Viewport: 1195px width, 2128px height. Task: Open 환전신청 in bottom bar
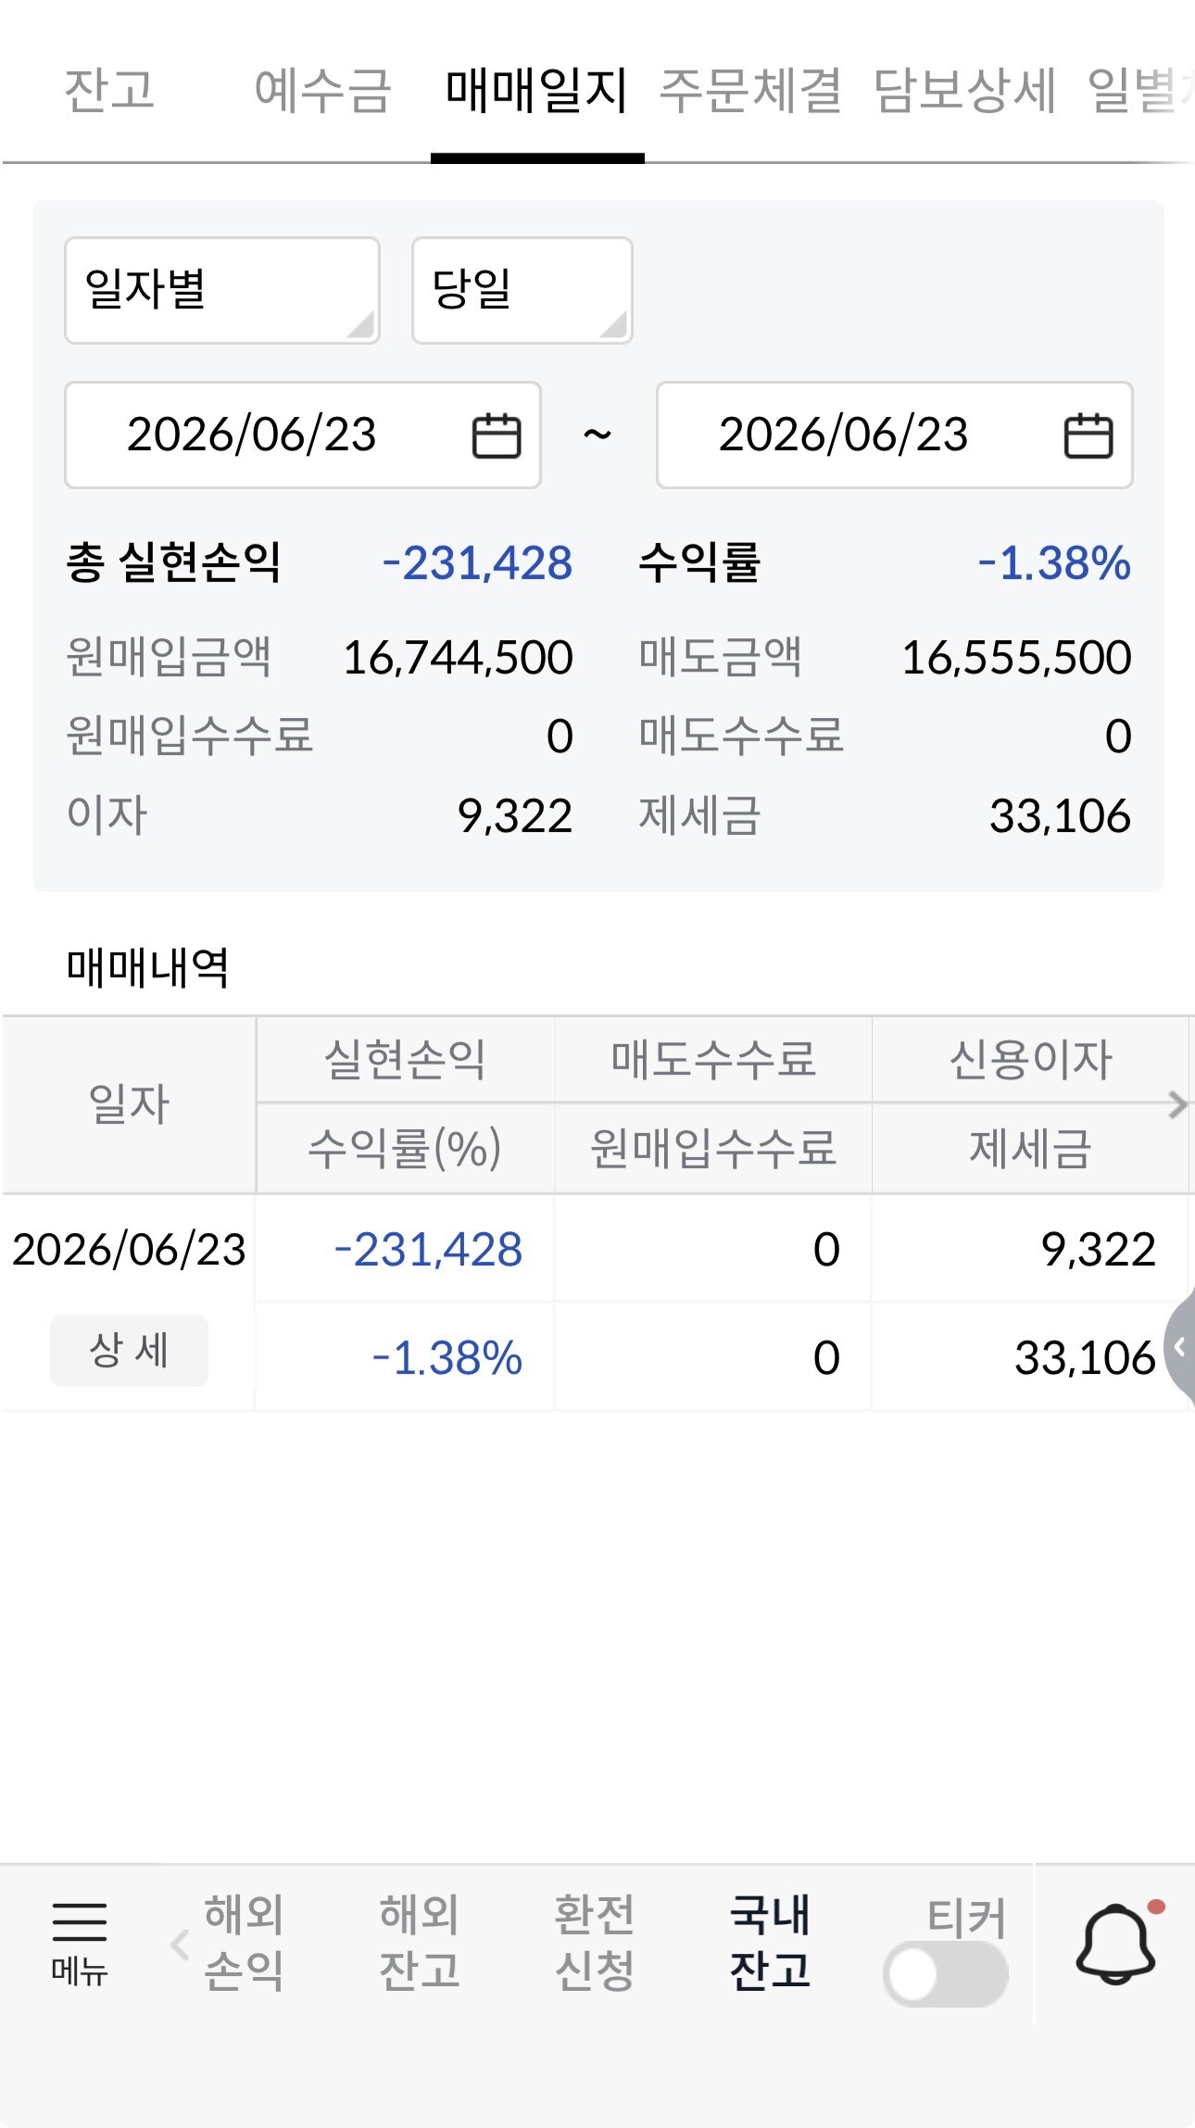coord(594,1942)
